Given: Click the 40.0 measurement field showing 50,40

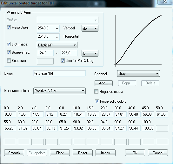Looking at the screenshot, I should point(134,114).
